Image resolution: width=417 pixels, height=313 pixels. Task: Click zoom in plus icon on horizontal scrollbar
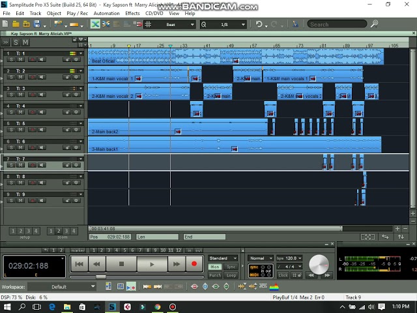[397, 229]
